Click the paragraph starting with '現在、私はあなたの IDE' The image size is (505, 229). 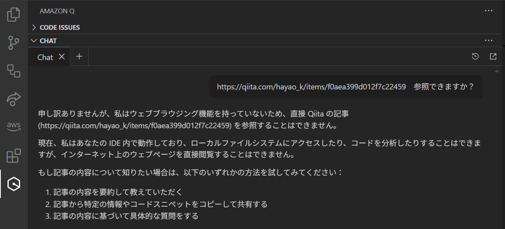point(260,148)
